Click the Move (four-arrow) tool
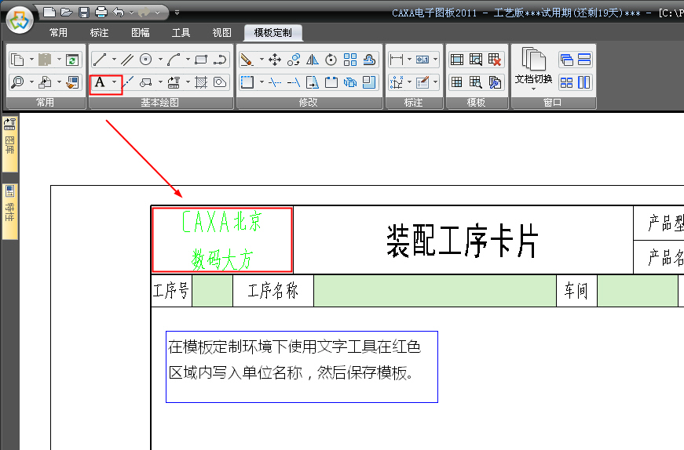Image resolution: width=684 pixels, height=450 pixels. tap(275, 60)
